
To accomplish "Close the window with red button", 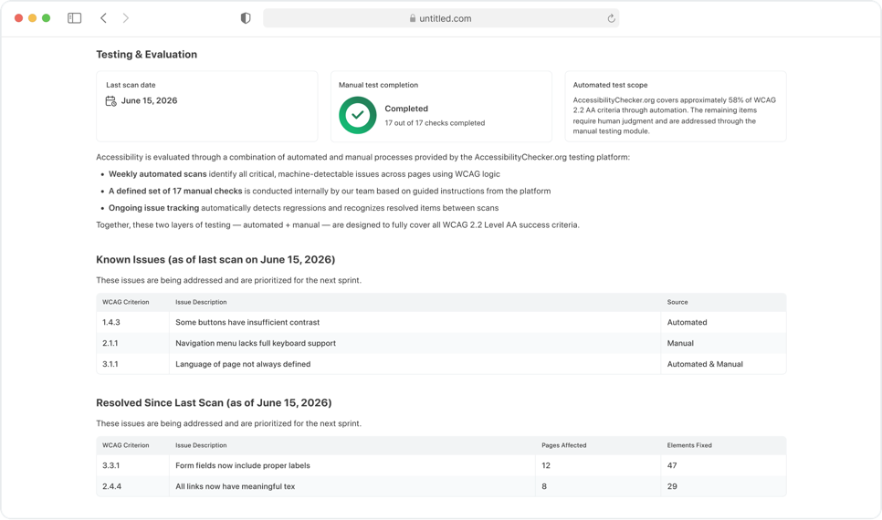I will click(18, 18).
